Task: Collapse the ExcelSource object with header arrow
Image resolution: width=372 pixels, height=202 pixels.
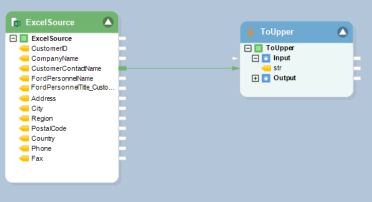Action: pos(108,22)
